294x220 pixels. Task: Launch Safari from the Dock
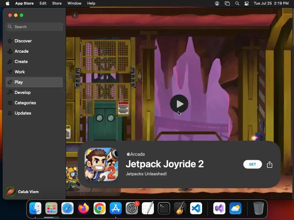tap(67, 208)
